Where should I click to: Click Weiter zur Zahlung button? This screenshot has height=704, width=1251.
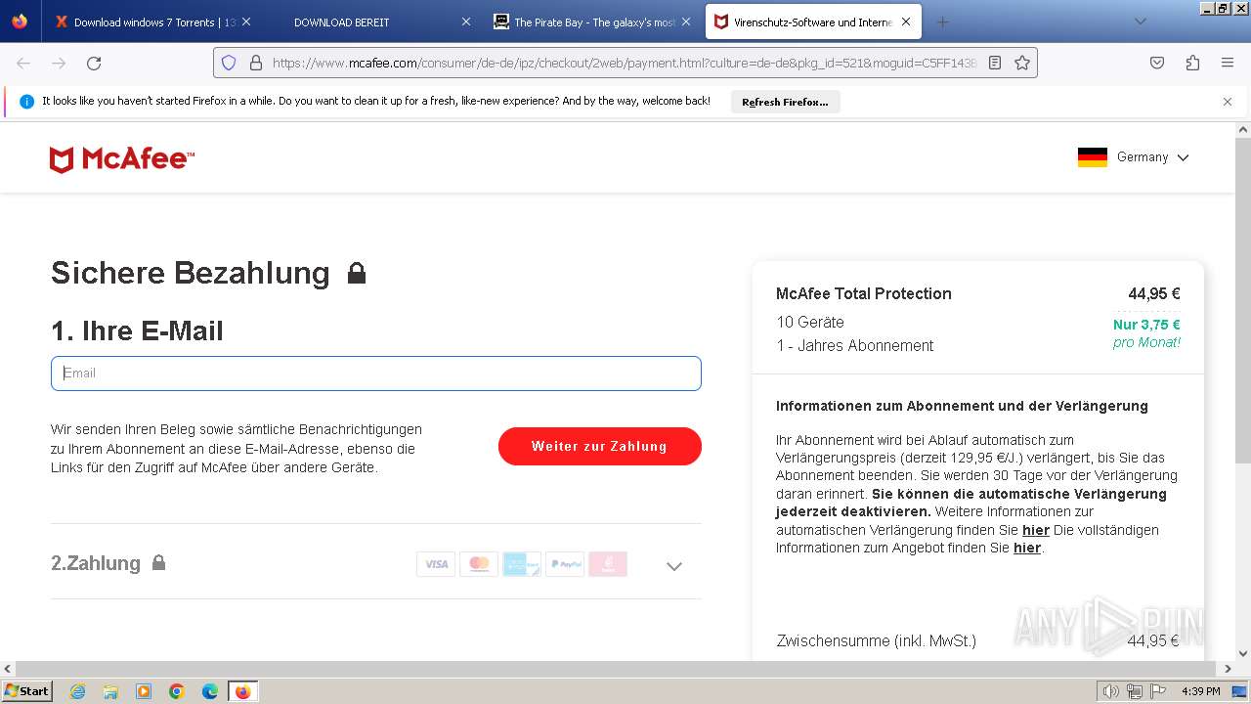[600, 446]
